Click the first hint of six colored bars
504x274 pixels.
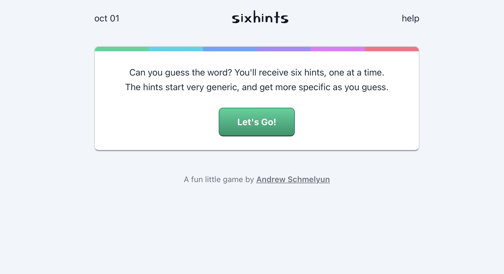pos(121,49)
